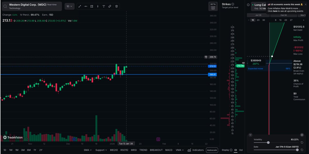Select the text annotation tool
The image size is (309, 154).
coord(104,6)
